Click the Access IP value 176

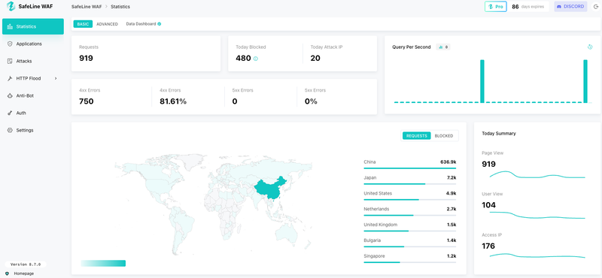point(488,246)
